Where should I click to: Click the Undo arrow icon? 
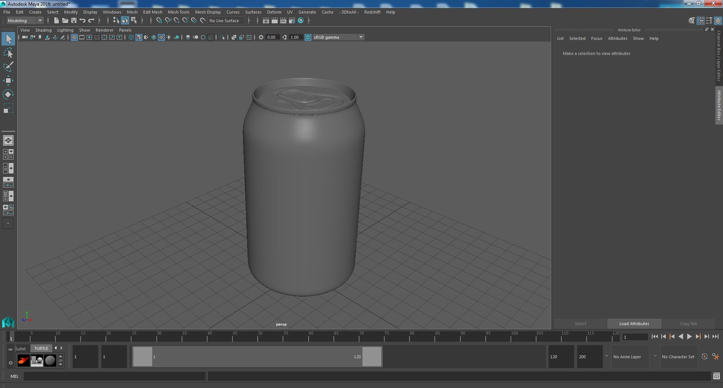(83, 21)
